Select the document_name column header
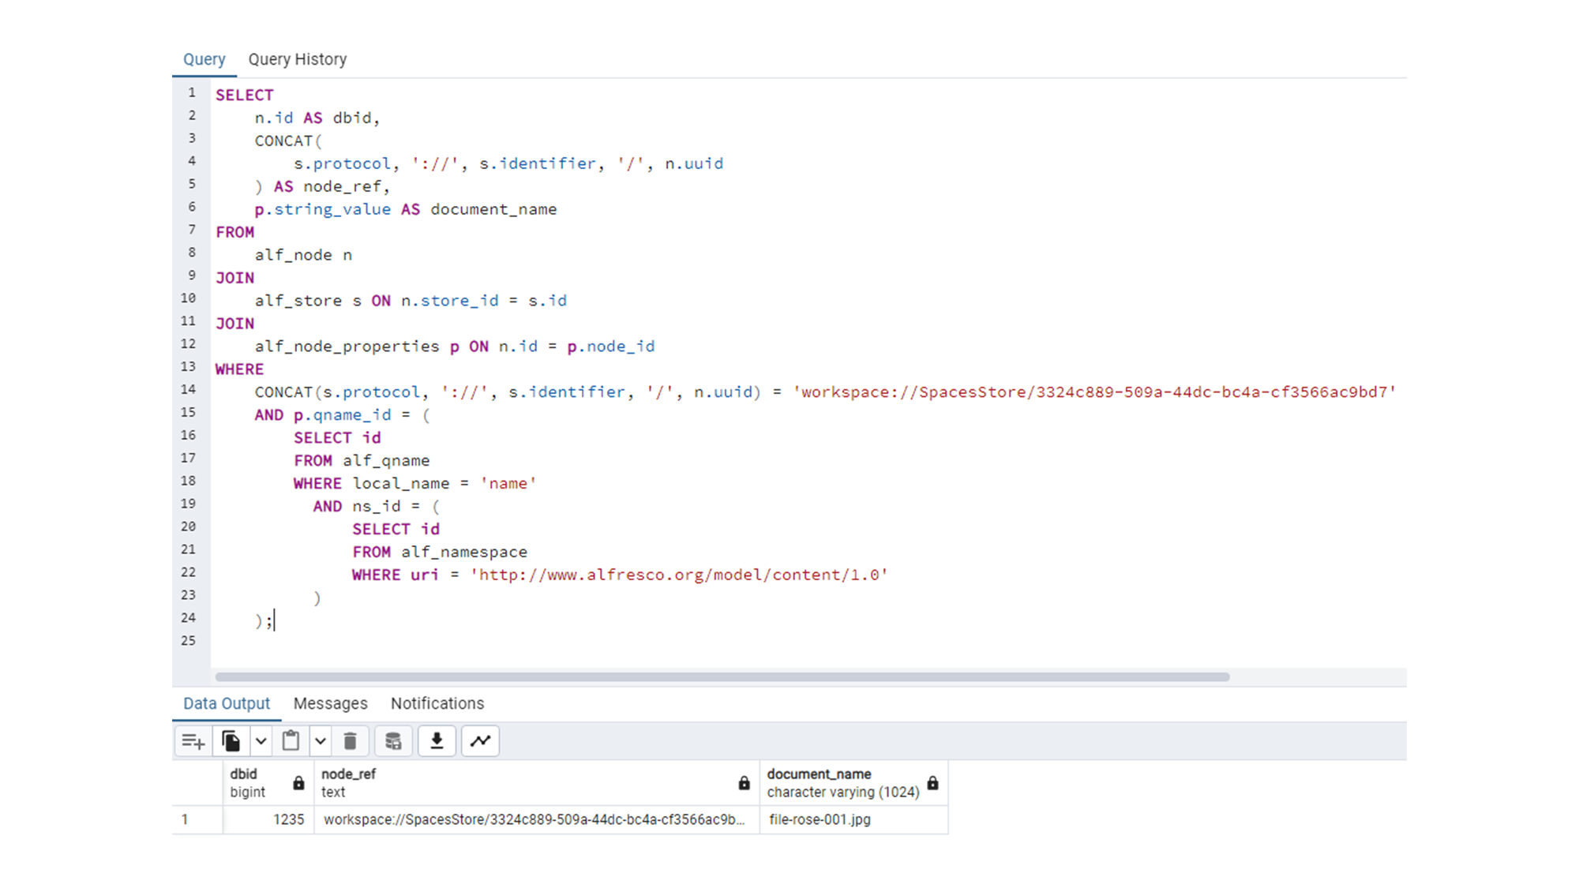Image resolution: width=1579 pixels, height=888 pixels. (853, 783)
